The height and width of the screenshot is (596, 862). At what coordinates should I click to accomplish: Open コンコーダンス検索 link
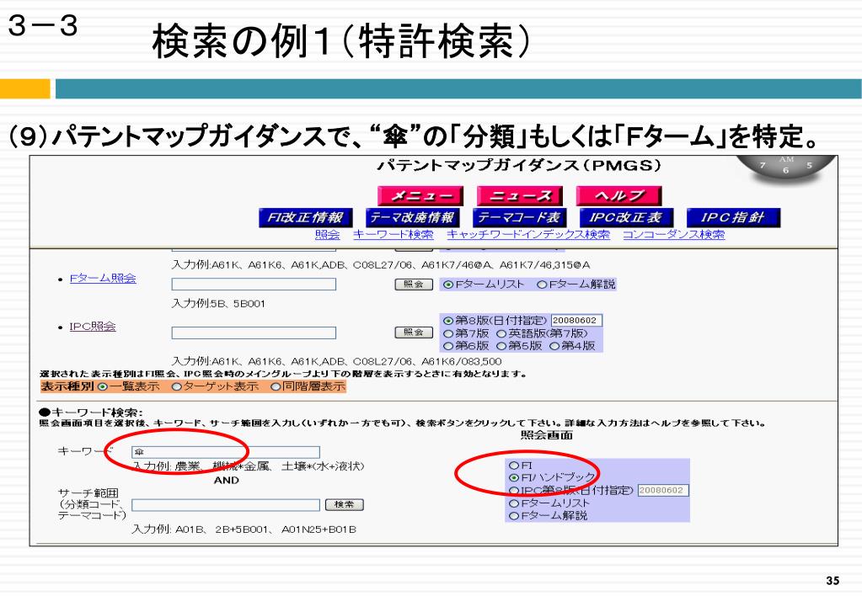[673, 235]
